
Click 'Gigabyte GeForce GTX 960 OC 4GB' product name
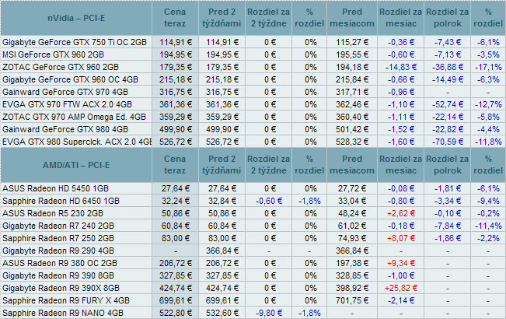pos(70,79)
